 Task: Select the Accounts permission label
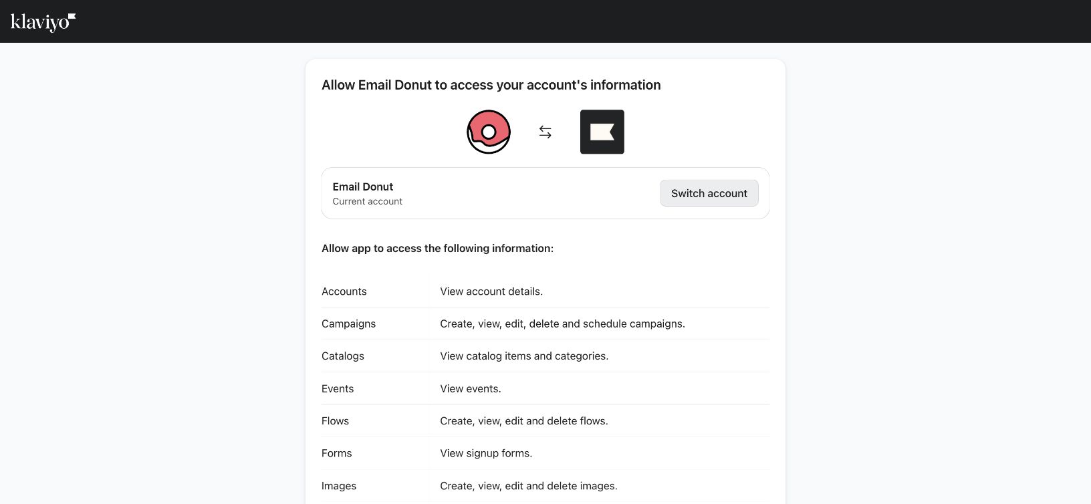coord(344,291)
